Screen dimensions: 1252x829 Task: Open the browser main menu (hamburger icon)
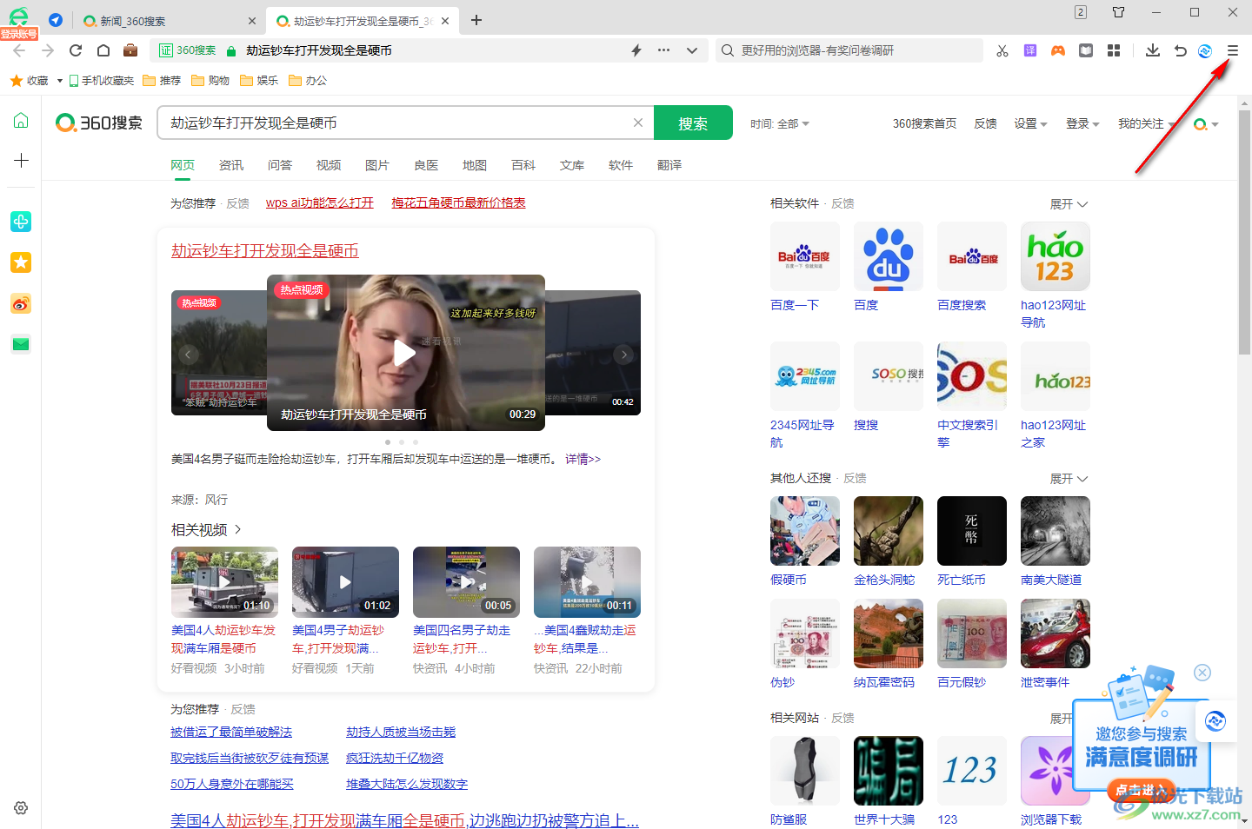(1232, 50)
